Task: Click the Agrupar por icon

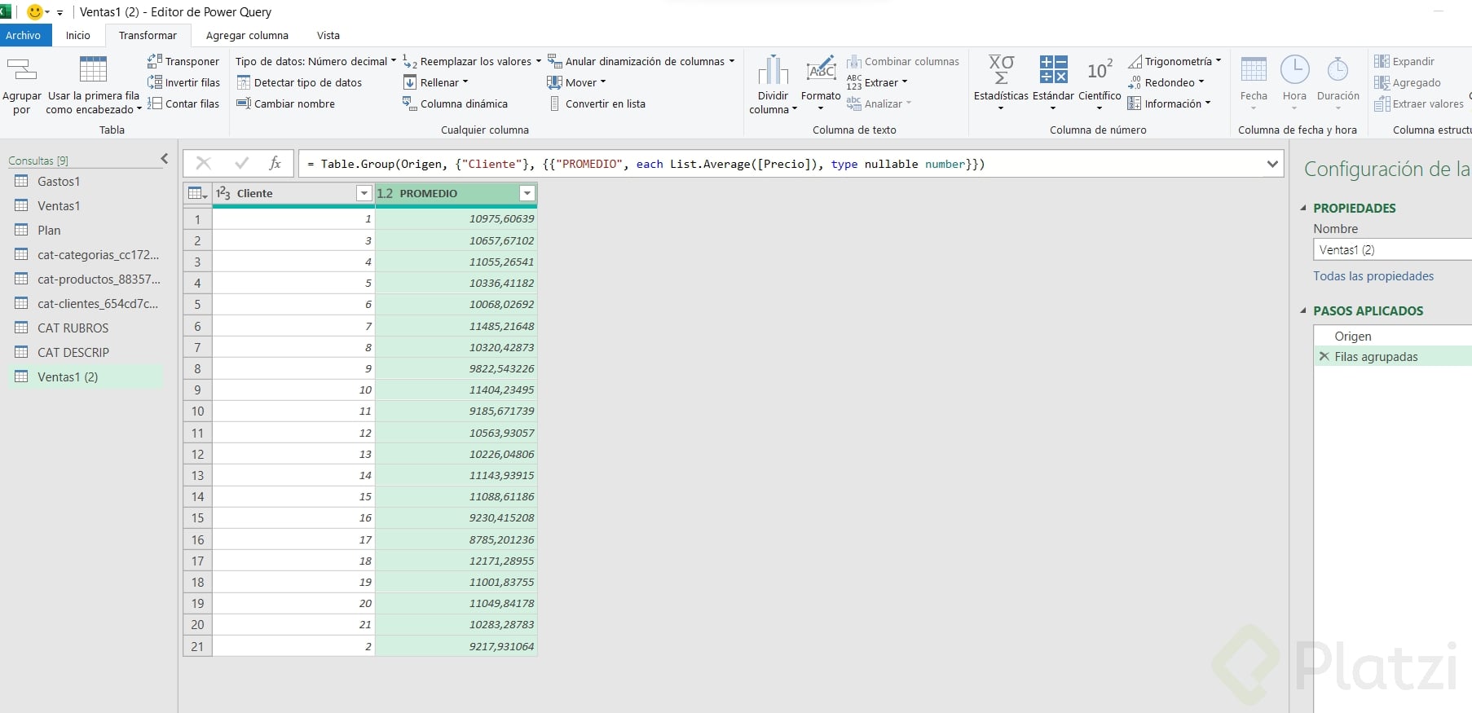Action: [22, 71]
